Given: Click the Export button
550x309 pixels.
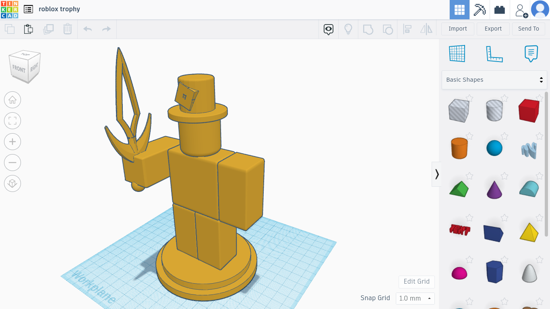Looking at the screenshot, I should tap(493, 29).
